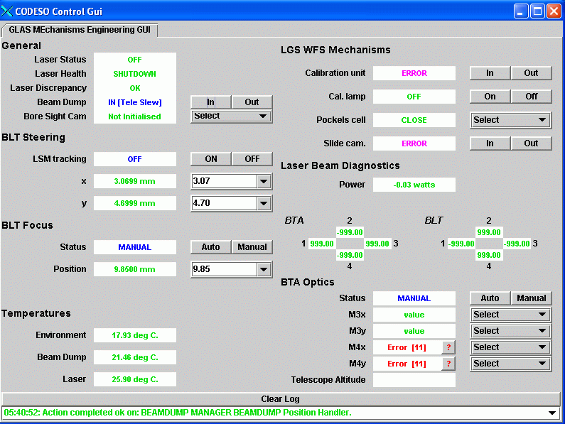Viewport: 565px width, 424px height.
Task: Click the Telescope Altitude field
Action: (x=414, y=380)
